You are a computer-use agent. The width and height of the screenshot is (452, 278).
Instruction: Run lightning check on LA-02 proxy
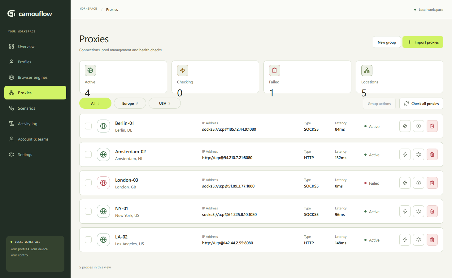tap(405, 240)
